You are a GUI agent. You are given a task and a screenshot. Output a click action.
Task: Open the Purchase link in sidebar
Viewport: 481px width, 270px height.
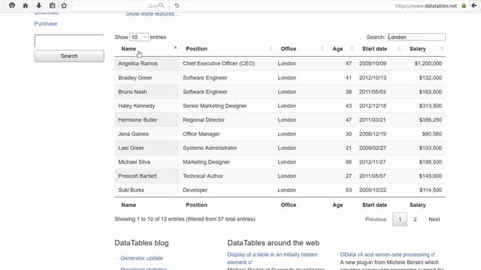coord(46,23)
